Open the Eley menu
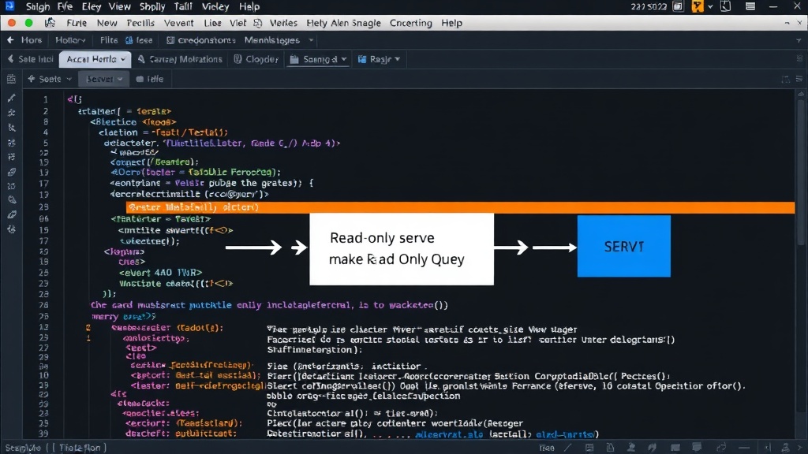This screenshot has height=454, width=808. (x=92, y=6)
